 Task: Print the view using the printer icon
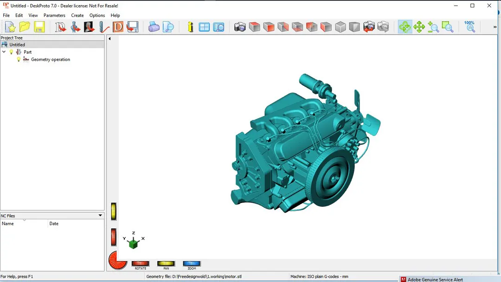point(154,27)
